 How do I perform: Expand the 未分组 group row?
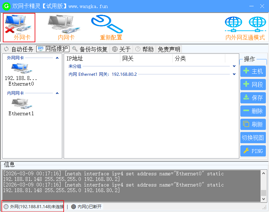click(x=234, y=66)
